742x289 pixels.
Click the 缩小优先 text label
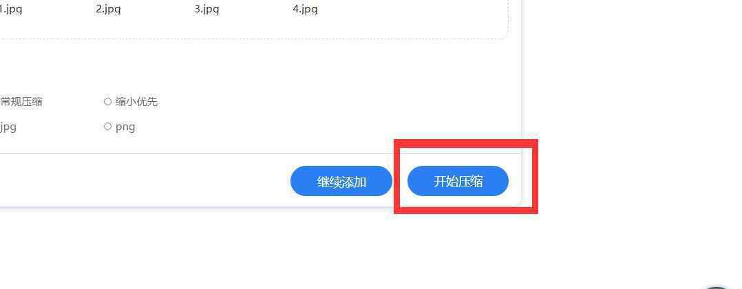[136, 101]
